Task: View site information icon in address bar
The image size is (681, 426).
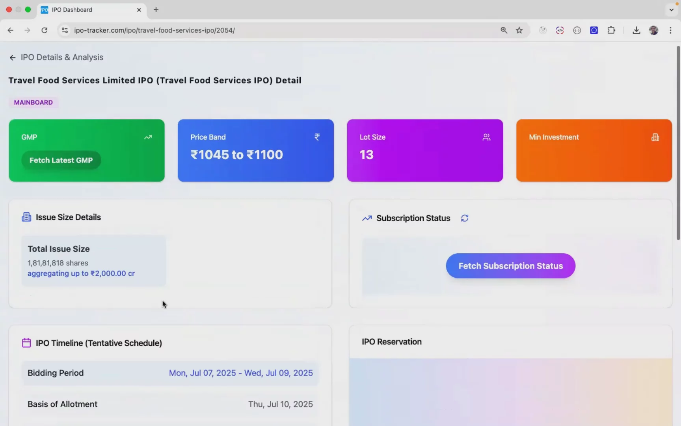Action: click(x=65, y=30)
